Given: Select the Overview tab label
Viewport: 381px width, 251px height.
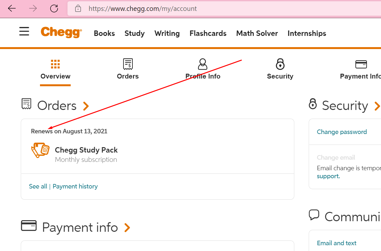Looking at the screenshot, I should coord(55,76).
